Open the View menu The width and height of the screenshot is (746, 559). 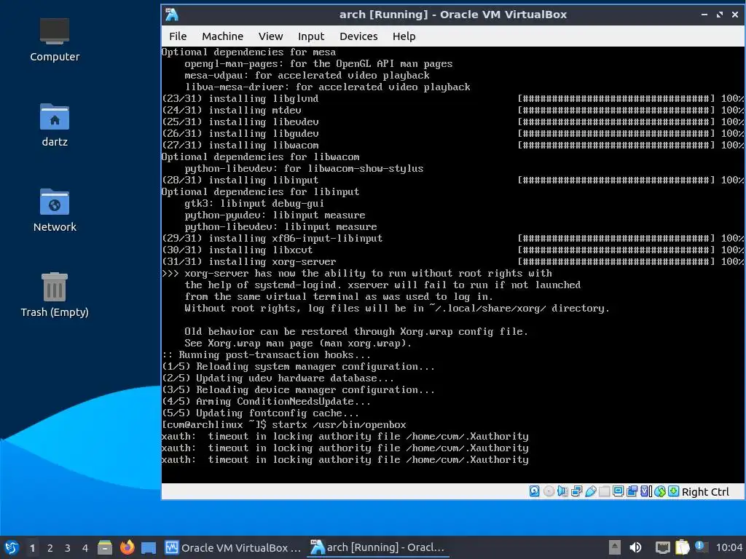(270, 36)
